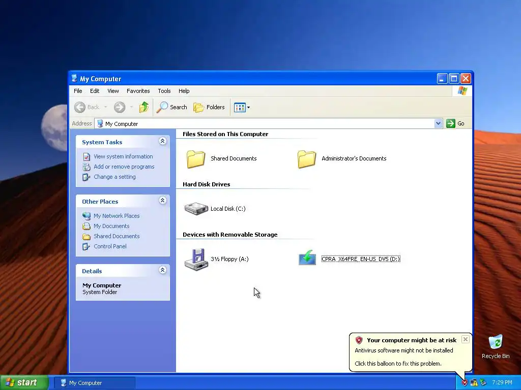This screenshot has height=390, width=521.
Task: Select the Control Panel sidebar icon
Action: point(86,246)
